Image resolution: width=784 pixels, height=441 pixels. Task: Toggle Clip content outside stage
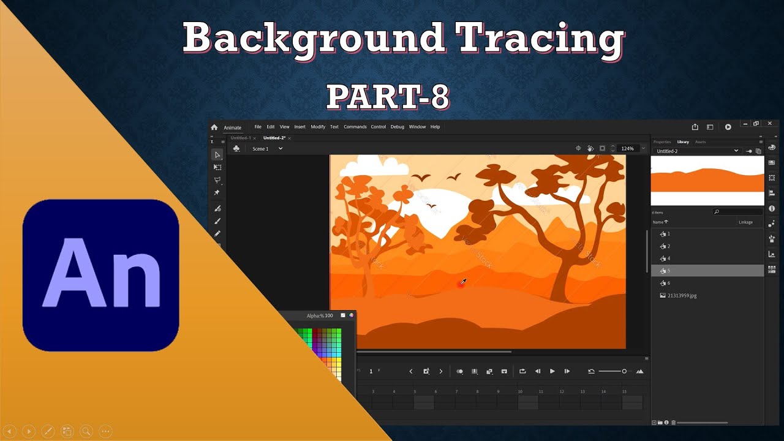pos(602,148)
